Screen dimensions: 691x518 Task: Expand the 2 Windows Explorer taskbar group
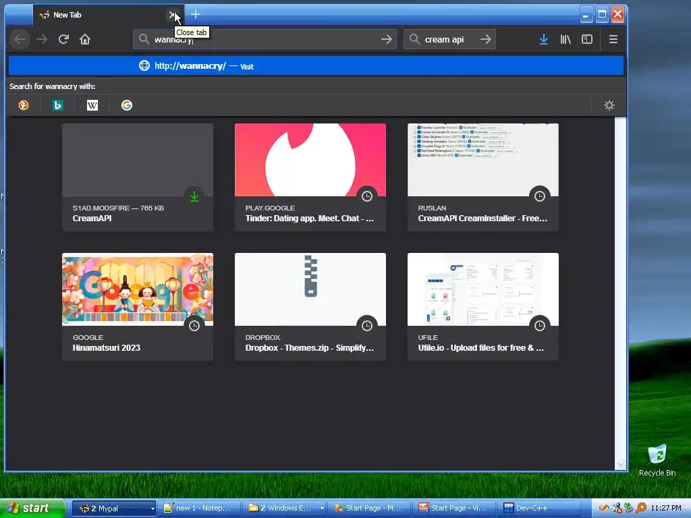tap(285, 509)
